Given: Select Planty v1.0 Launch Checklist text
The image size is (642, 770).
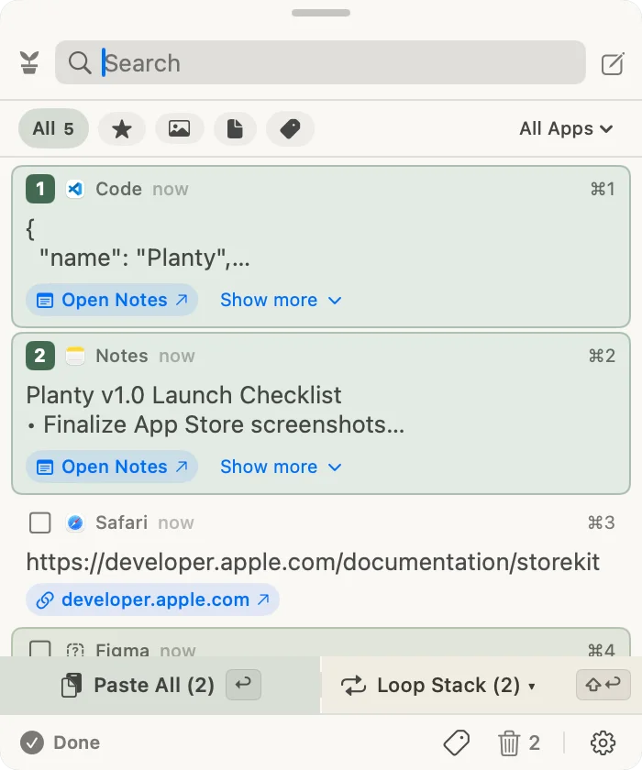Looking at the screenshot, I should [x=183, y=395].
